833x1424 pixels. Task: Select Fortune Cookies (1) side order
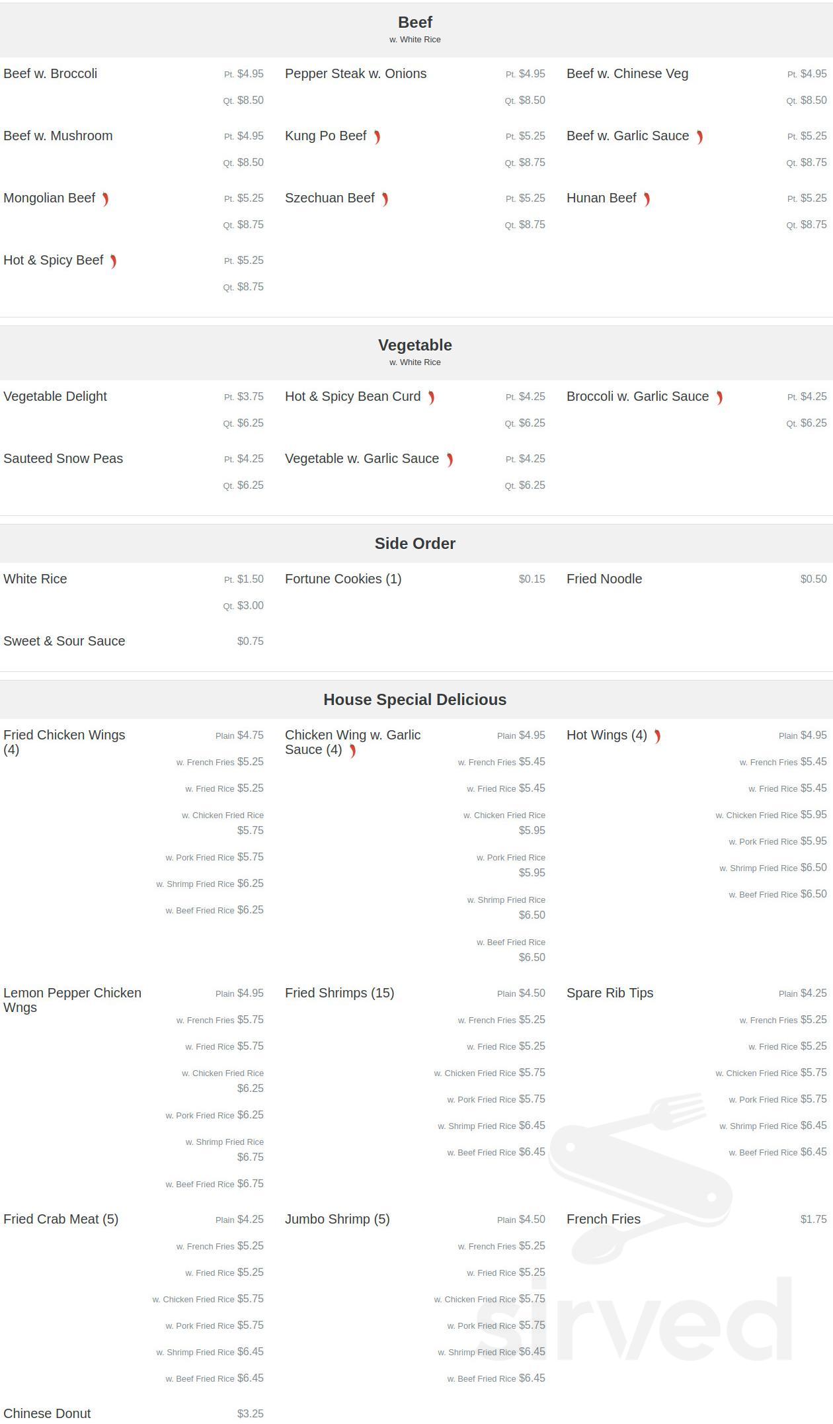click(342, 579)
